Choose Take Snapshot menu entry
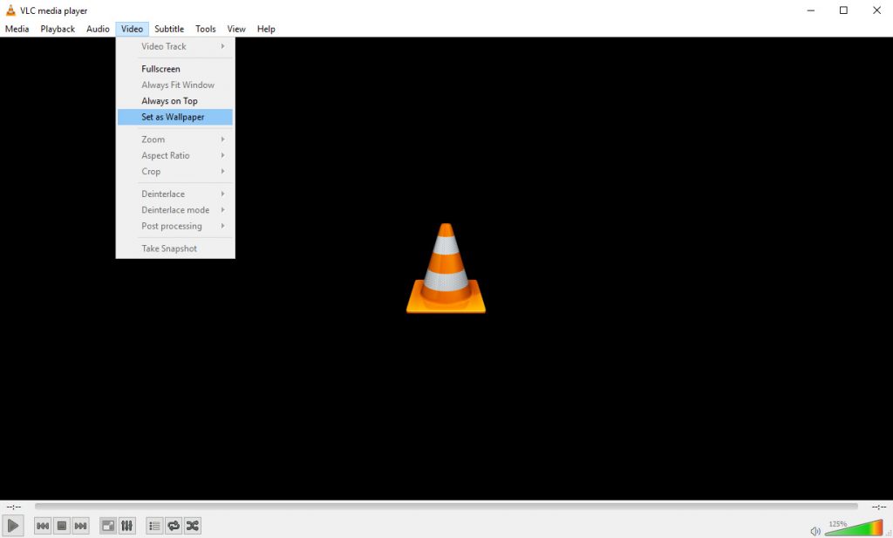Viewport: 893px width, 538px height. tap(175, 249)
